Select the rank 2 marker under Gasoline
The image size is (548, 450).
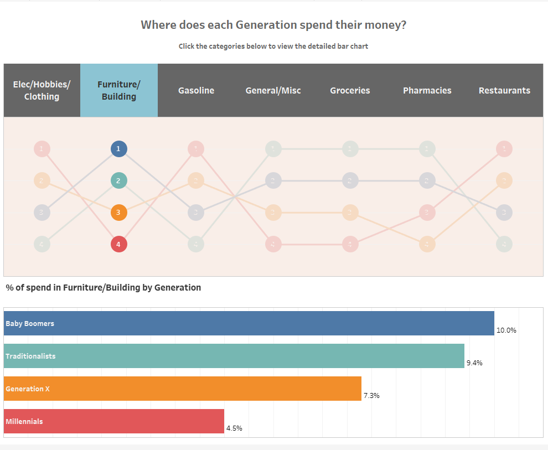click(x=195, y=180)
